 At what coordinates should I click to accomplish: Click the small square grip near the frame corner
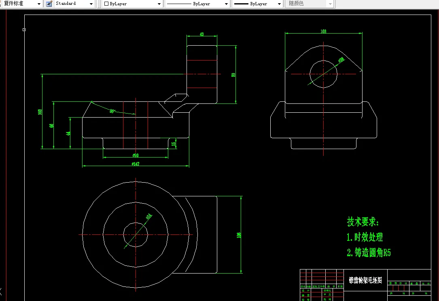tap(24, 29)
